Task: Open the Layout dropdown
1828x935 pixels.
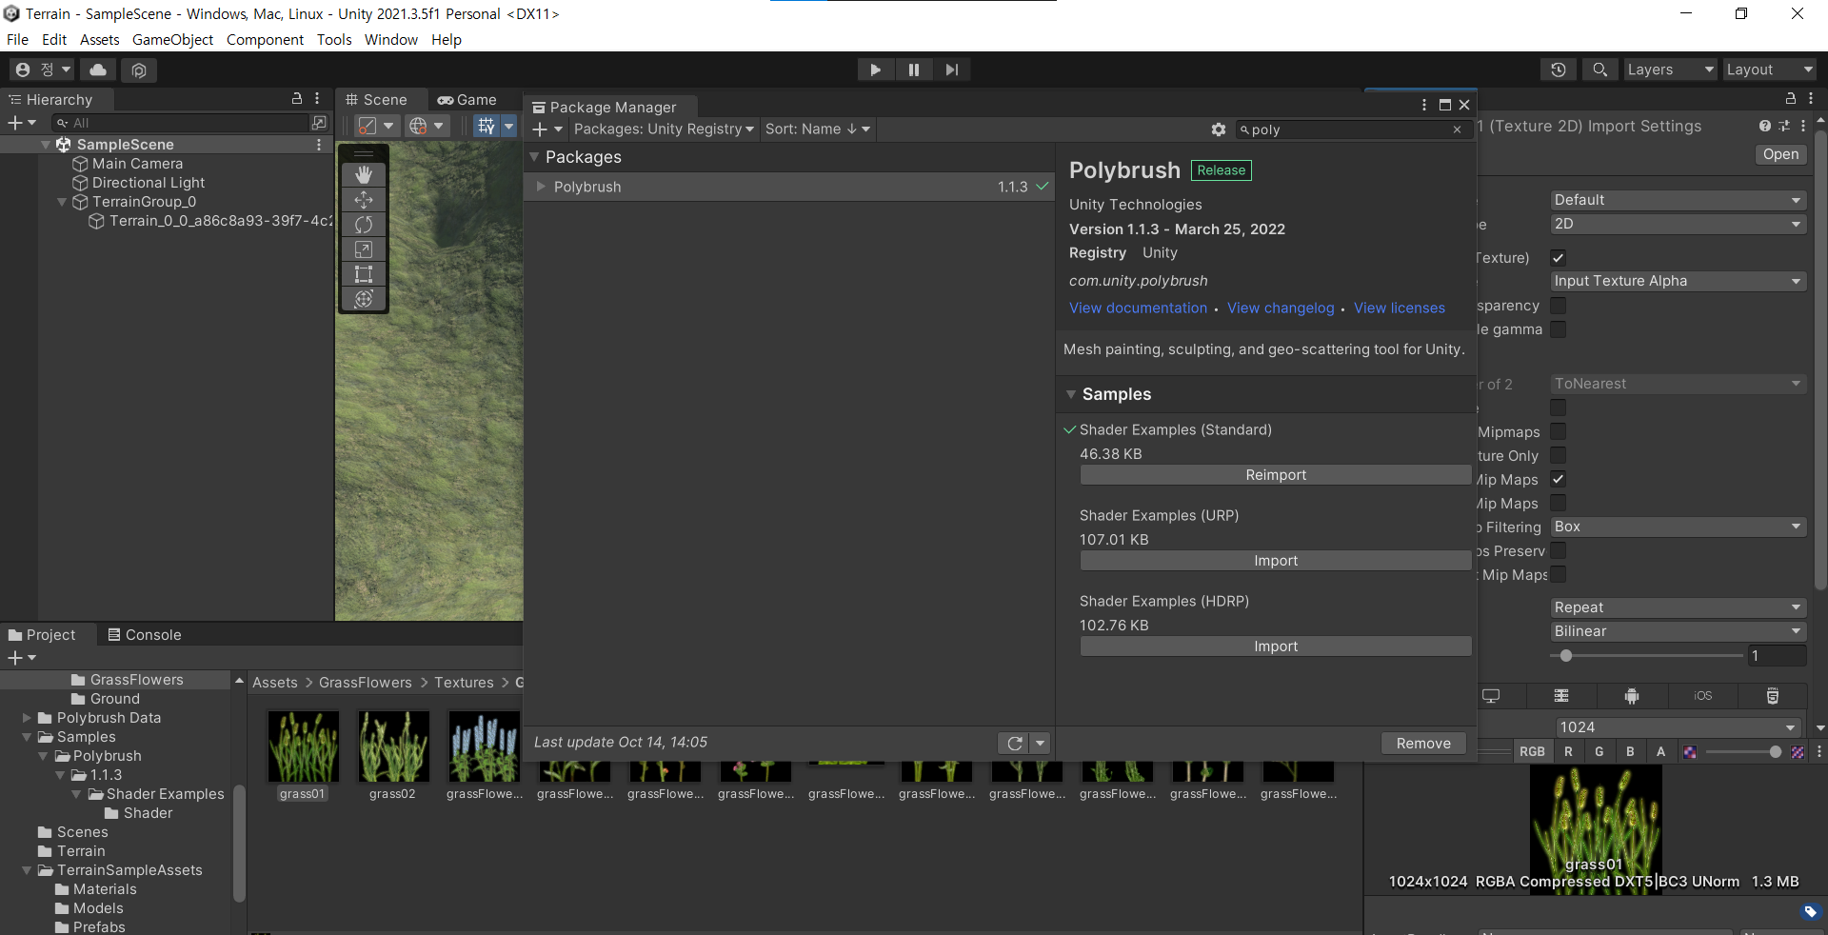Action: pos(1770,70)
